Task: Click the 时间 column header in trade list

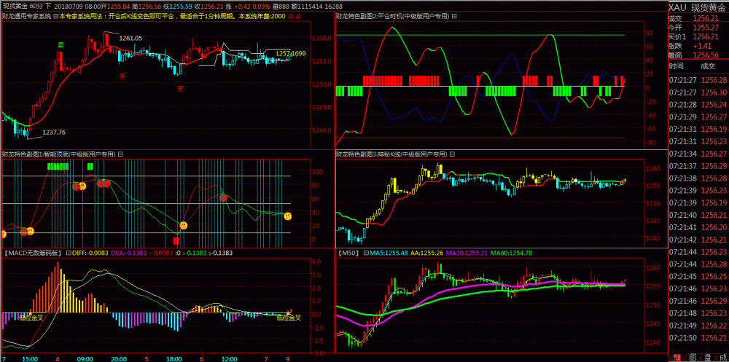Action: pyautogui.click(x=677, y=67)
